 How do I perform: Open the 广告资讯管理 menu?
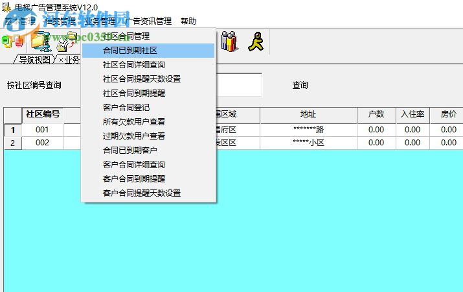[148, 21]
